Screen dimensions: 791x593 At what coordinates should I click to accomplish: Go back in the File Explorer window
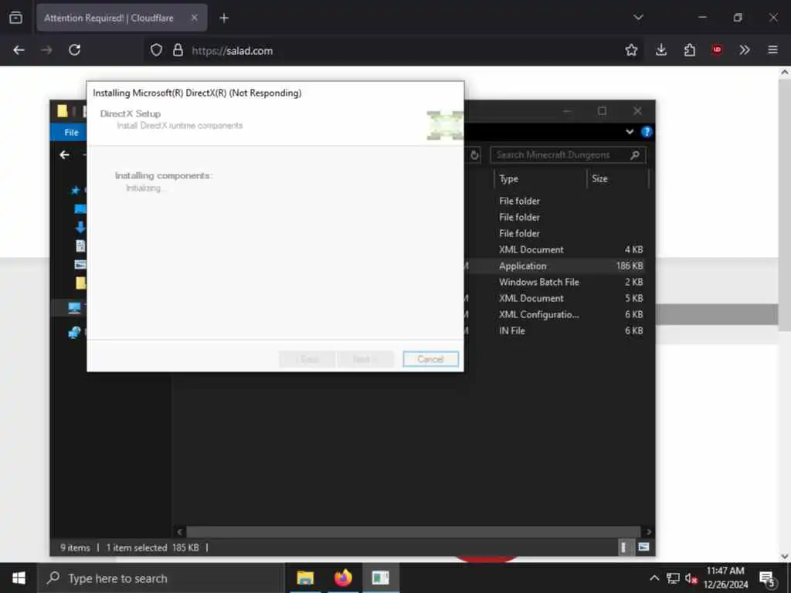coord(65,154)
